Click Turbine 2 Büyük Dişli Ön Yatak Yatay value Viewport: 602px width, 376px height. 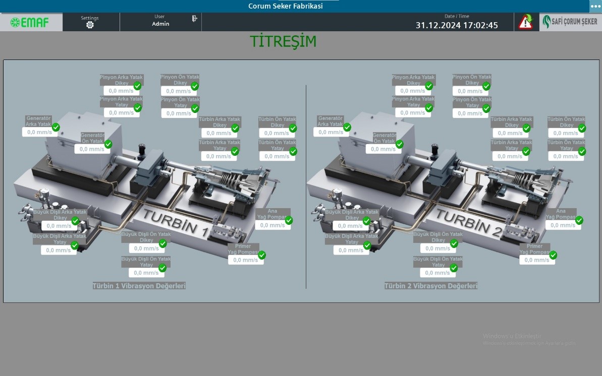pos(437,273)
